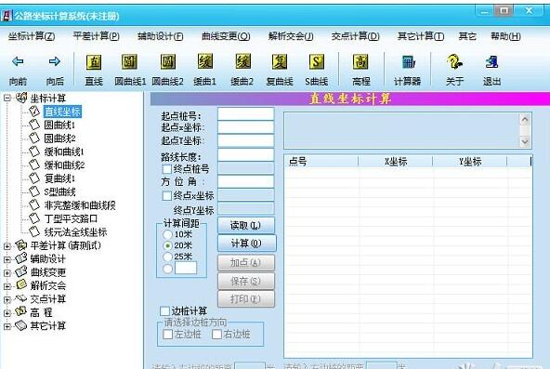Select 缓和曲线2 tree item
The width and height of the screenshot is (550, 369).
pyautogui.click(x=64, y=165)
